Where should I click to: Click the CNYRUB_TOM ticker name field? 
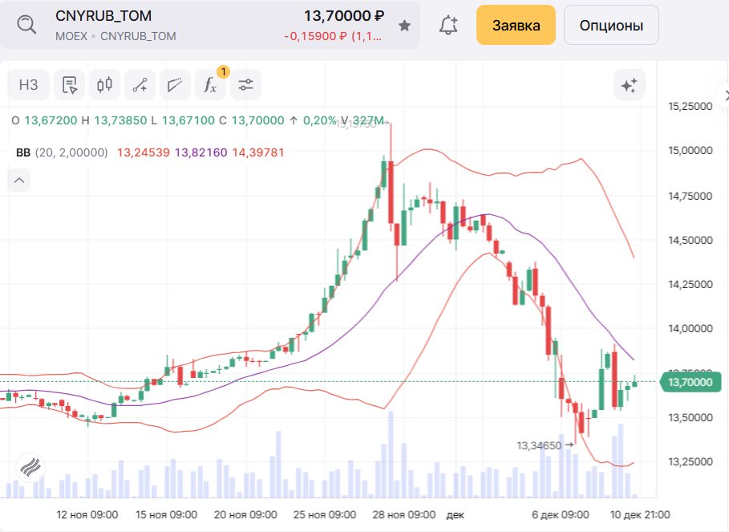point(103,16)
